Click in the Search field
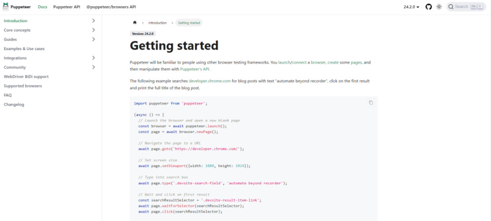This screenshot has height=221, width=491. (466, 7)
